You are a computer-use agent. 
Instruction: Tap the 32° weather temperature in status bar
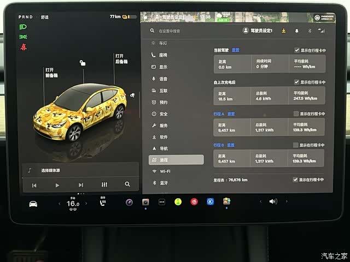(226, 16)
